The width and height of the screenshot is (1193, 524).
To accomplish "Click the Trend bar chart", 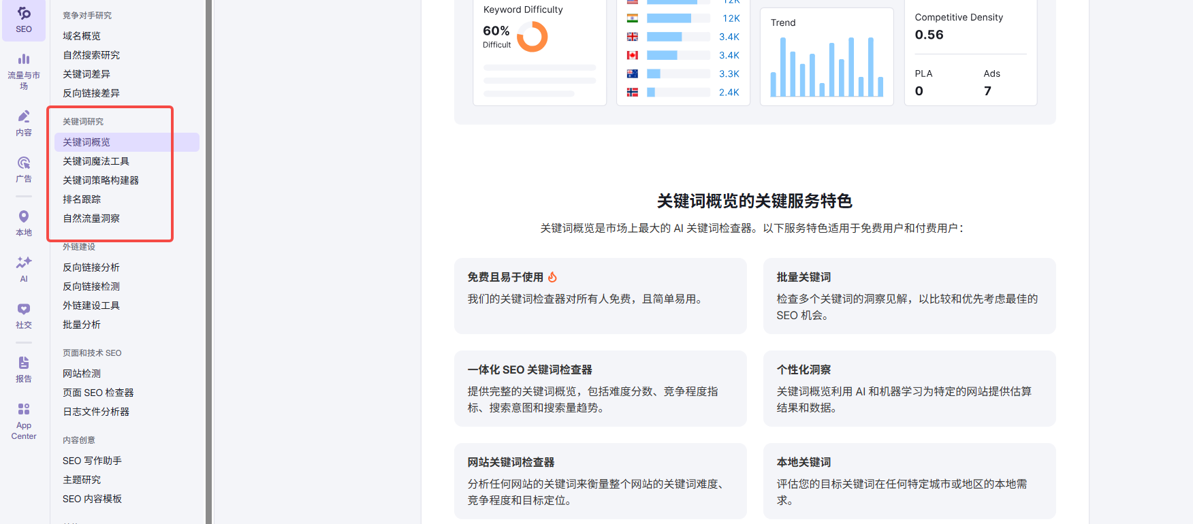I will 827,67.
